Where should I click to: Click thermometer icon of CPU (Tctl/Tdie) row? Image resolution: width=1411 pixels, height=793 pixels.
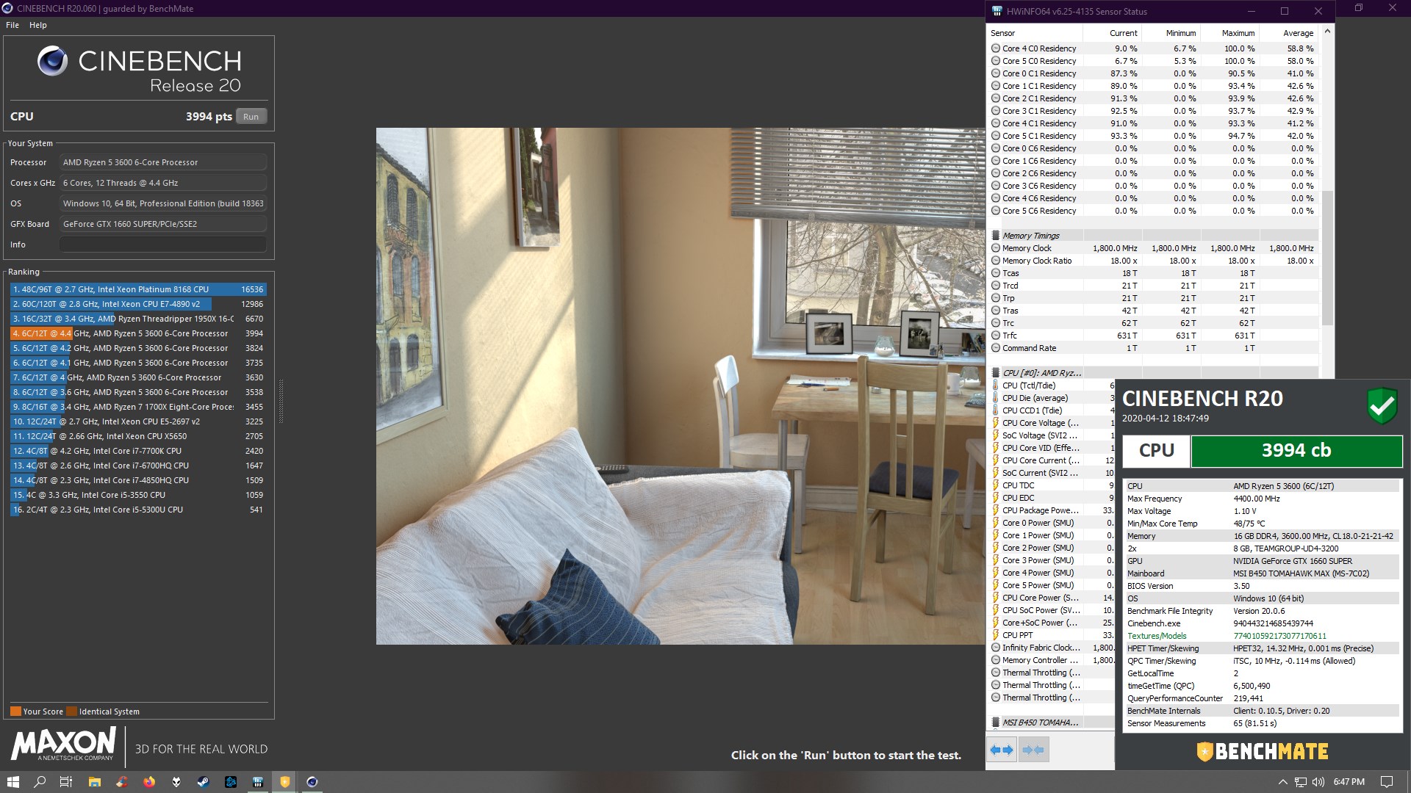coord(996,385)
